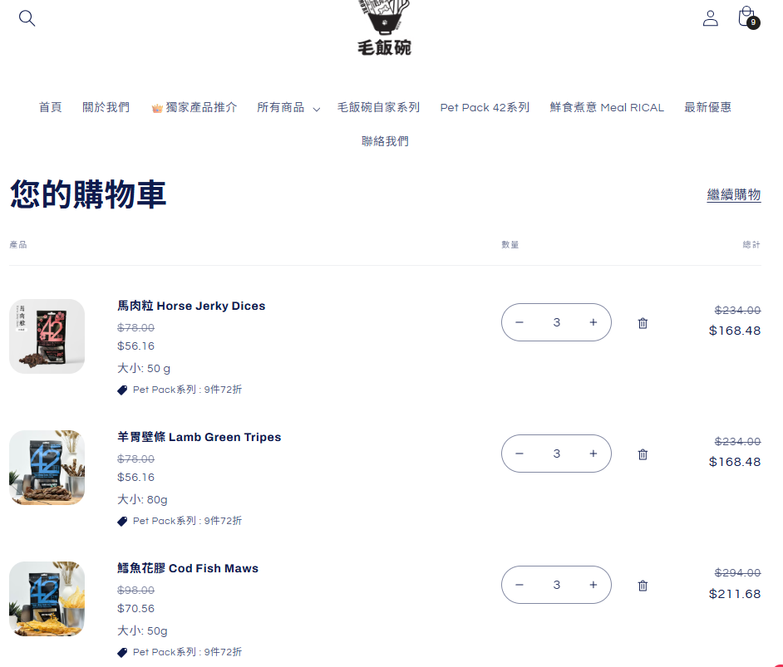
Task: Increase Cod Fish Maws quantity
Action: pos(593,585)
